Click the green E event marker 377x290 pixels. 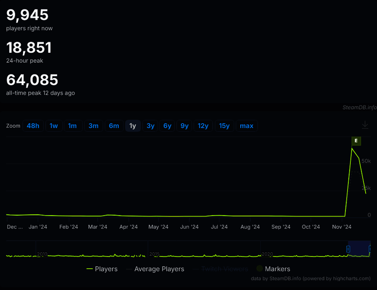356,141
